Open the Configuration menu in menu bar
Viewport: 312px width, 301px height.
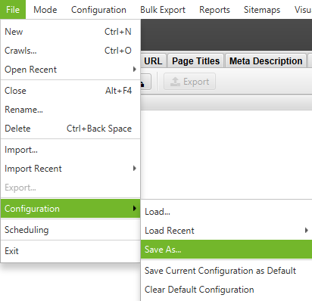click(98, 10)
